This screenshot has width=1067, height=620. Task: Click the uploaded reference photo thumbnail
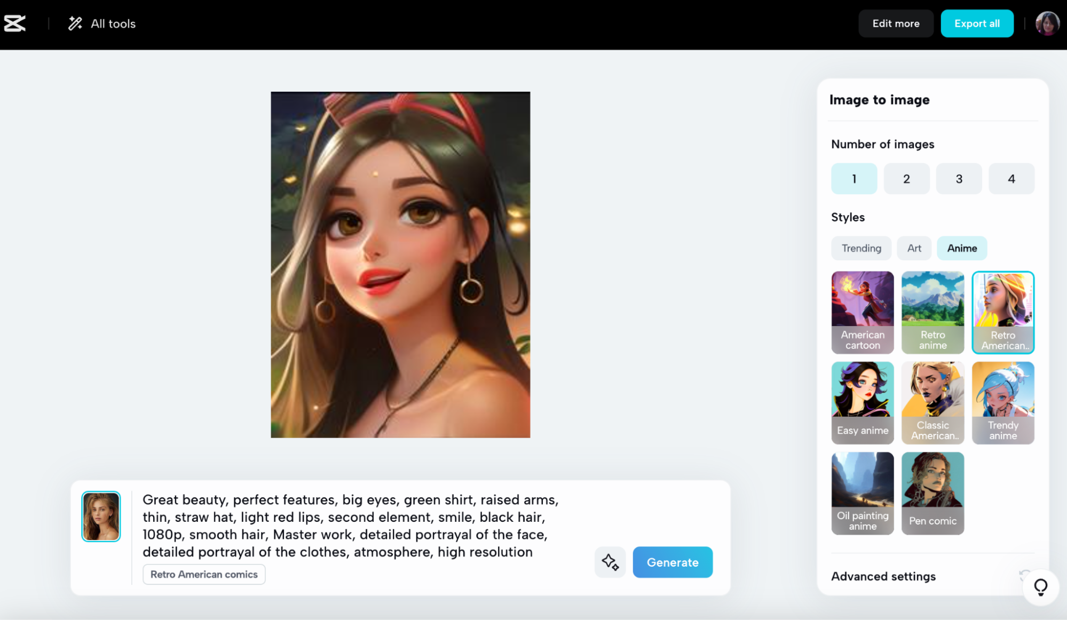pos(101,516)
